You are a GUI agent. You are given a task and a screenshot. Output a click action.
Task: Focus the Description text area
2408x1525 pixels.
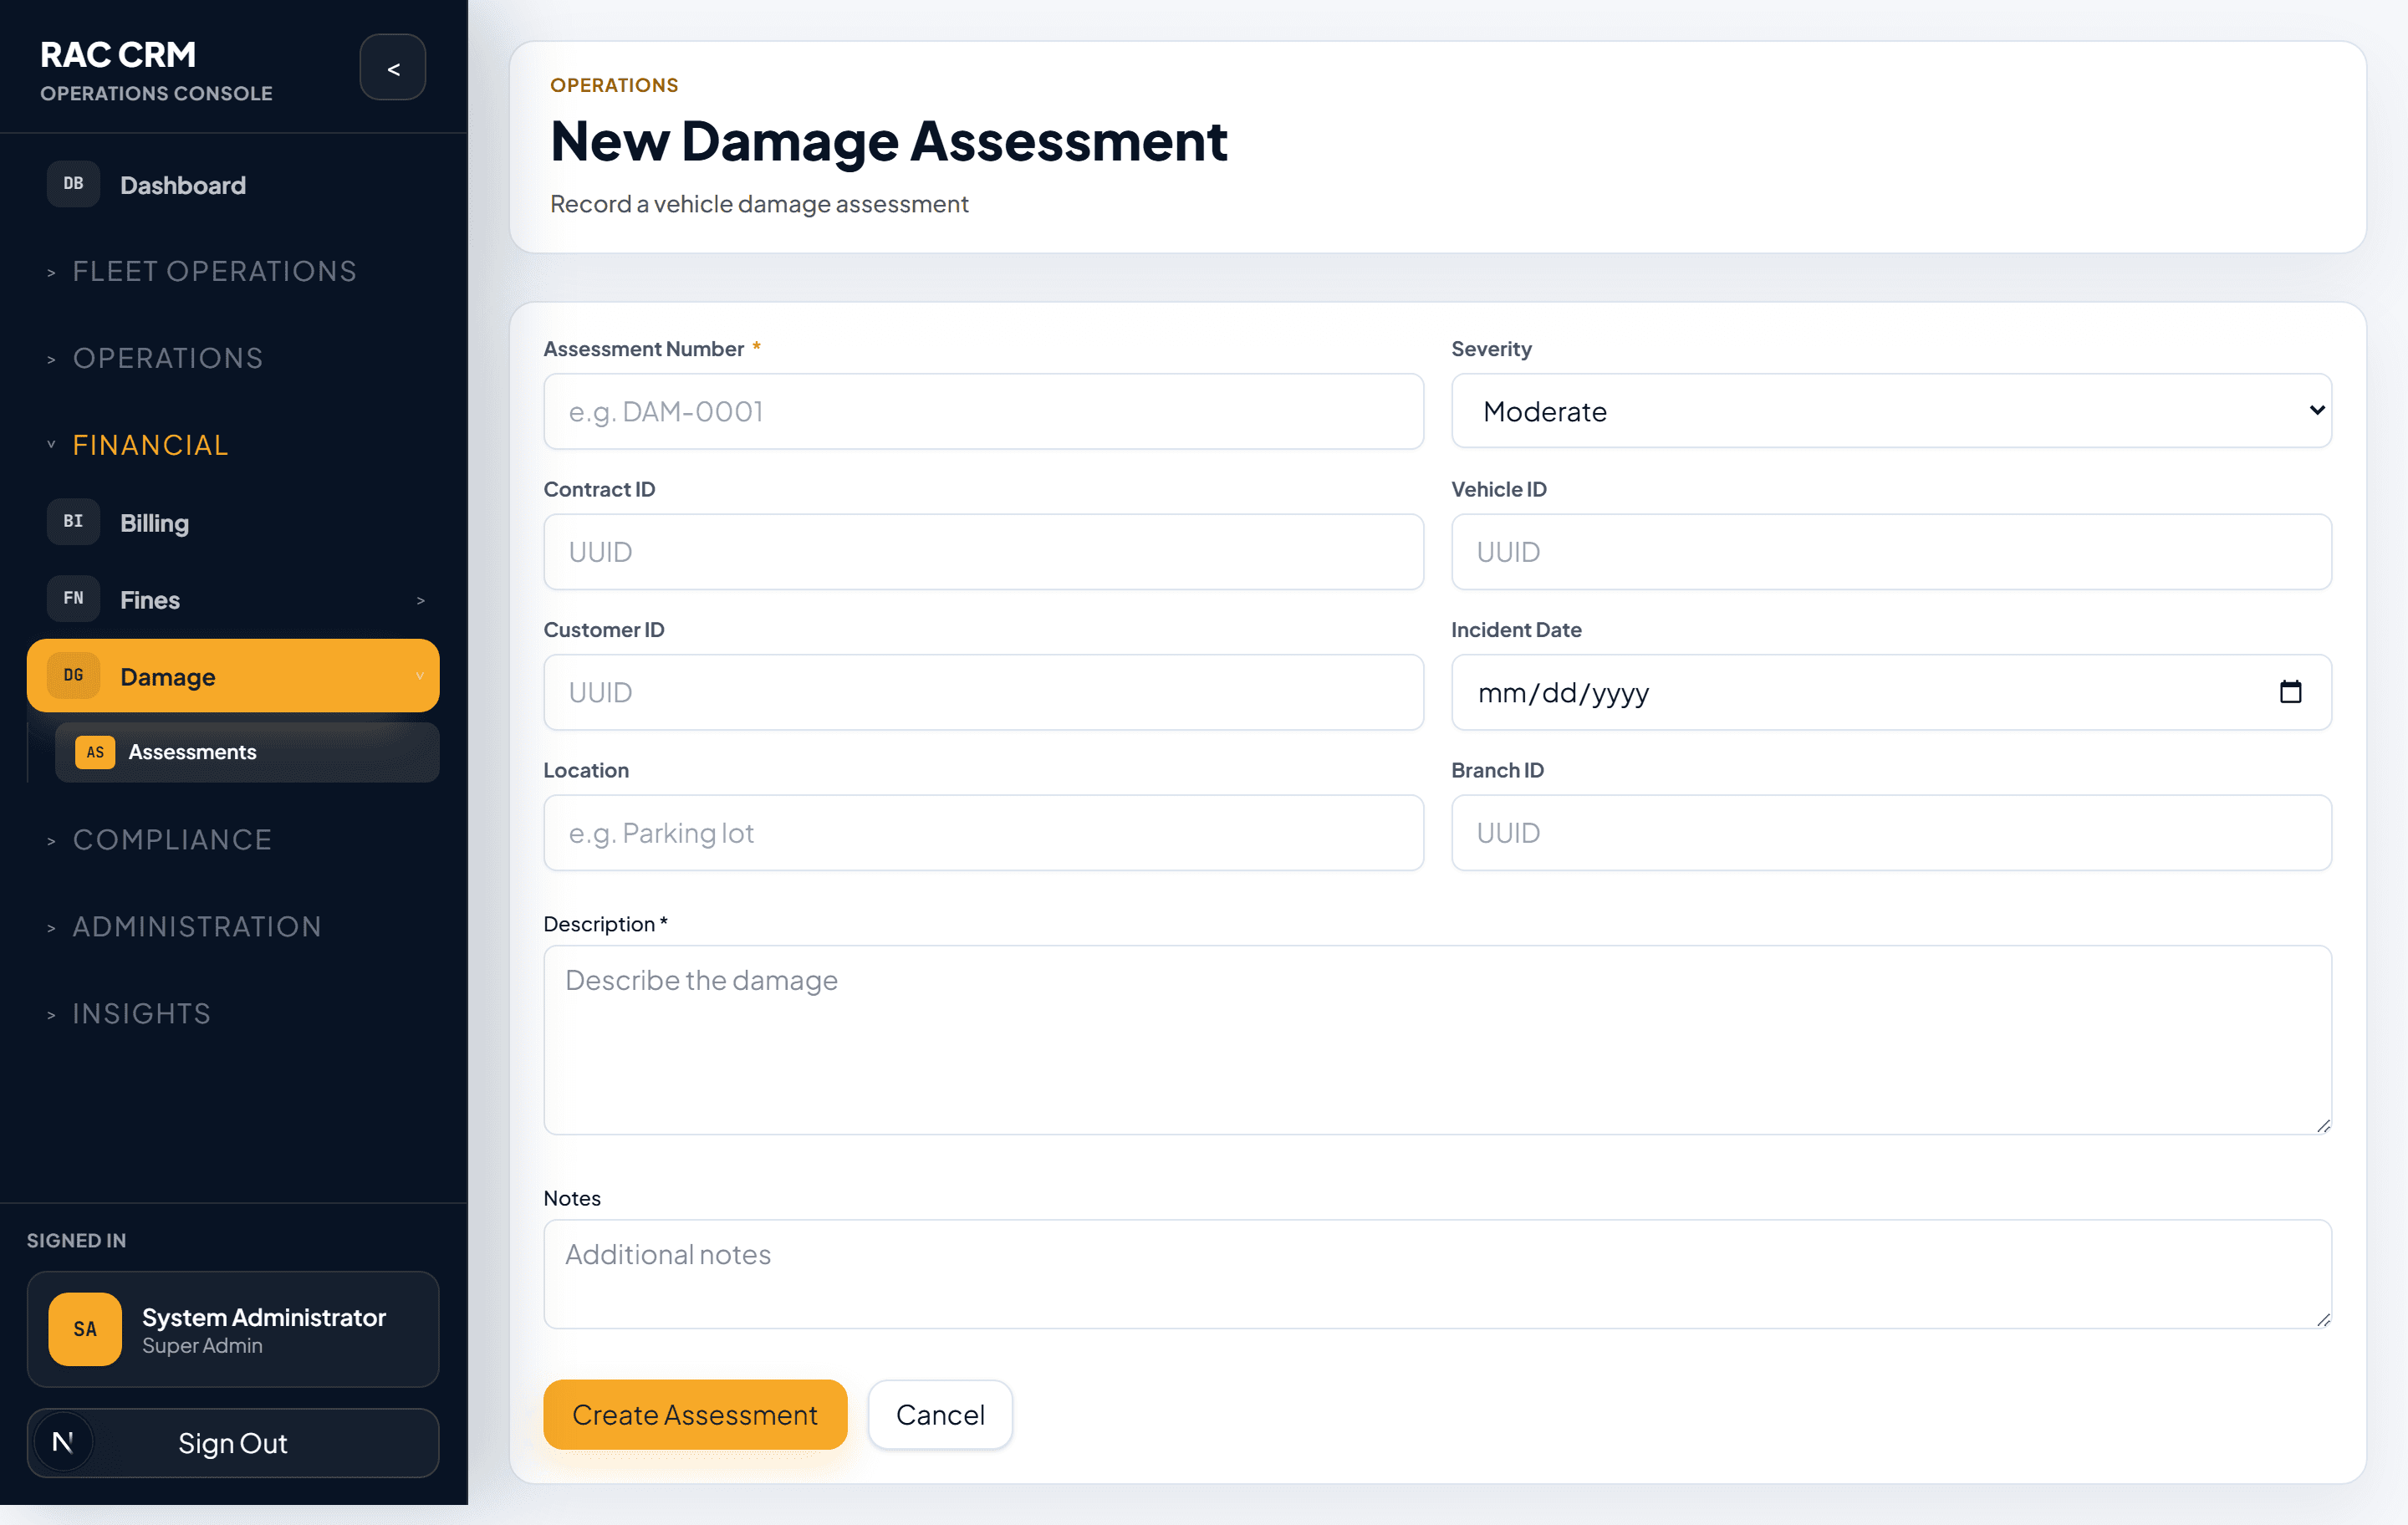pos(1437,1039)
